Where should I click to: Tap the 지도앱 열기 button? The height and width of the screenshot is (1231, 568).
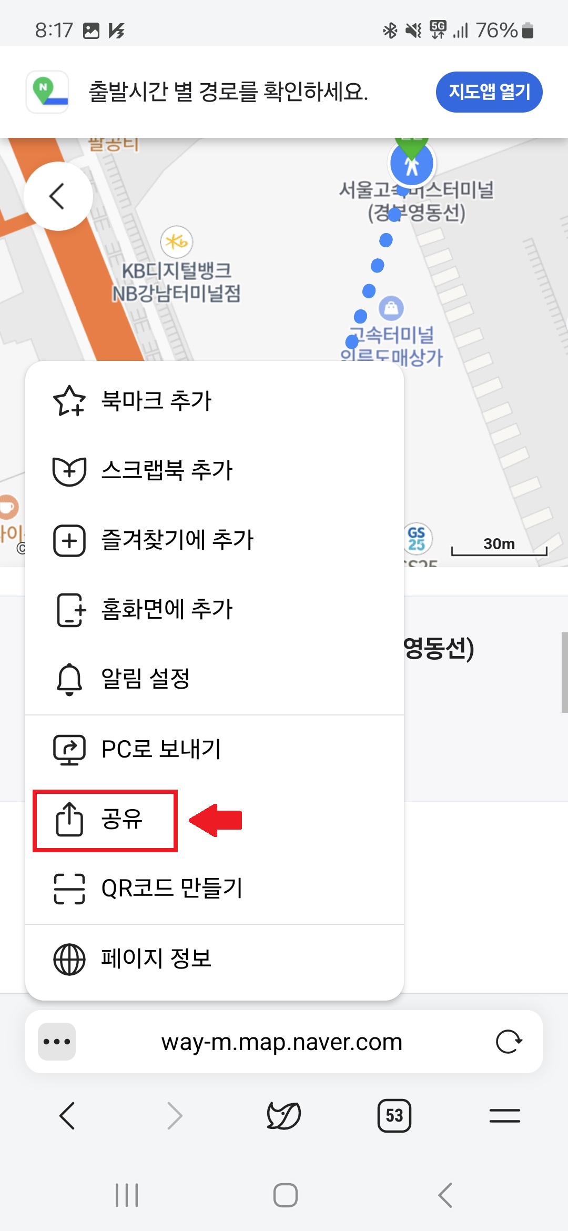click(489, 92)
